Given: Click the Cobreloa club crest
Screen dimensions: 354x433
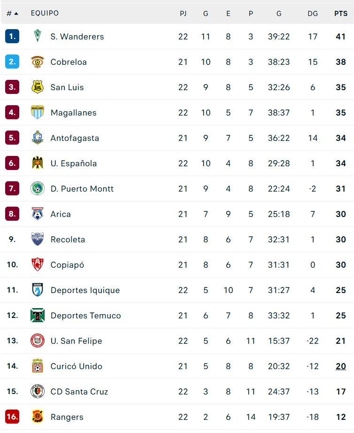Looking at the screenshot, I should point(38,62).
